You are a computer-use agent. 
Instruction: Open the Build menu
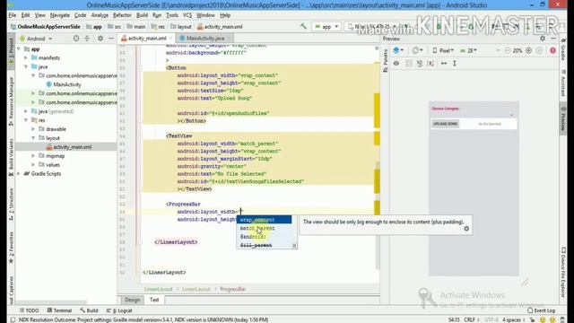point(142,15)
